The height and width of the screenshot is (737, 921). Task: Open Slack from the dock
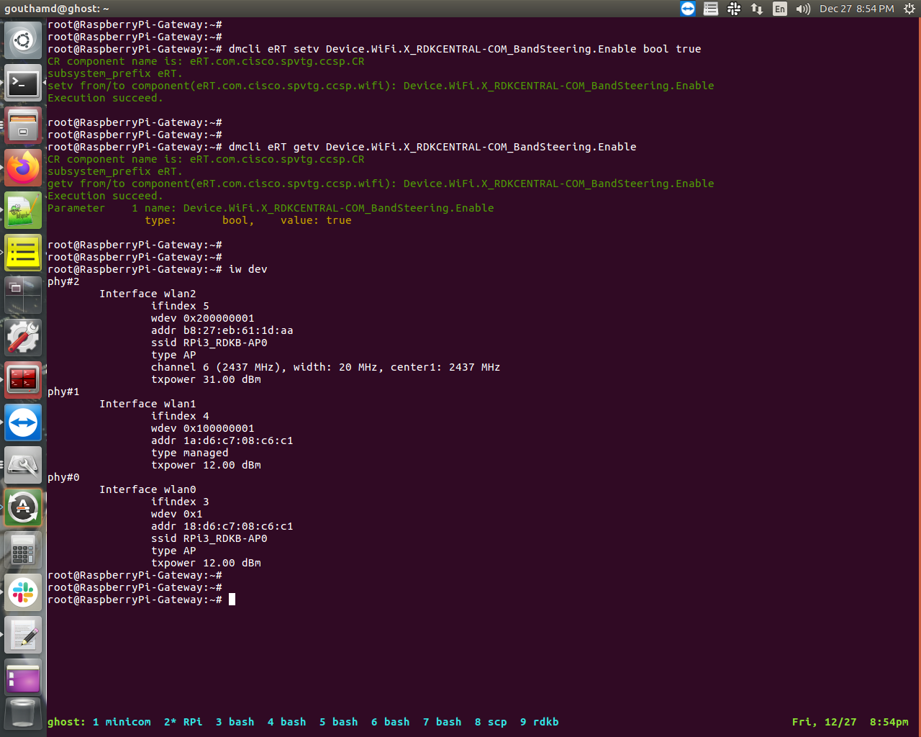click(23, 592)
